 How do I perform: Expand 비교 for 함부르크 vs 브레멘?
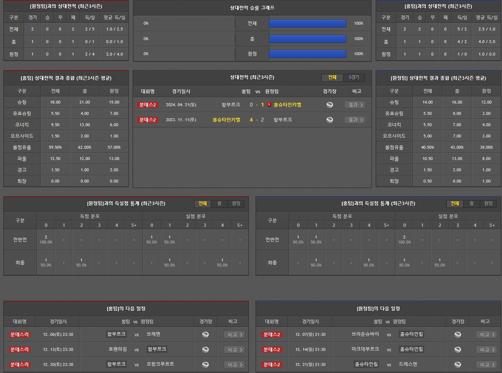coord(234,334)
